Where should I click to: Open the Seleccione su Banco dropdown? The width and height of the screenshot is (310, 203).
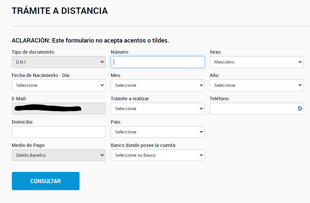pyautogui.click(x=158, y=155)
